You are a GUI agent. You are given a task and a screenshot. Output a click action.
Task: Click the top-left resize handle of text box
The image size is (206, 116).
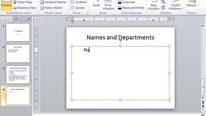coord(71,46)
